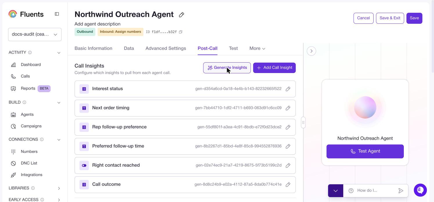The height and width of the screenshot is (202, 434).
Task: Click ID gen-02e74ec9-21a7-4219-8675-5f73b5199c2d
Action: pyautogui.click(x=238, y=165)
